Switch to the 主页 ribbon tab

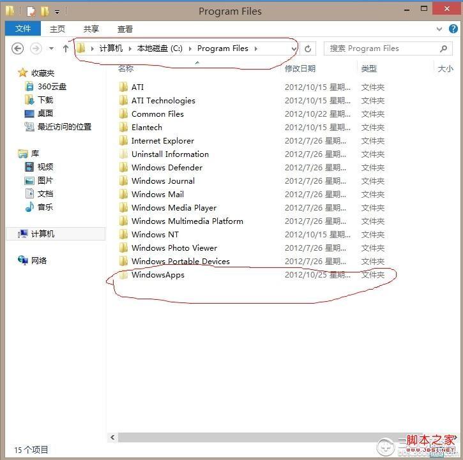[x=57, y=29]
